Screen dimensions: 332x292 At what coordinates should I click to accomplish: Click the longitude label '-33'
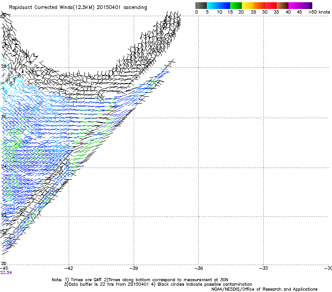tap(264, 268)
